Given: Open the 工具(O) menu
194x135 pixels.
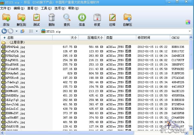Looking at the screenshot, I should [x=46, y=8].
